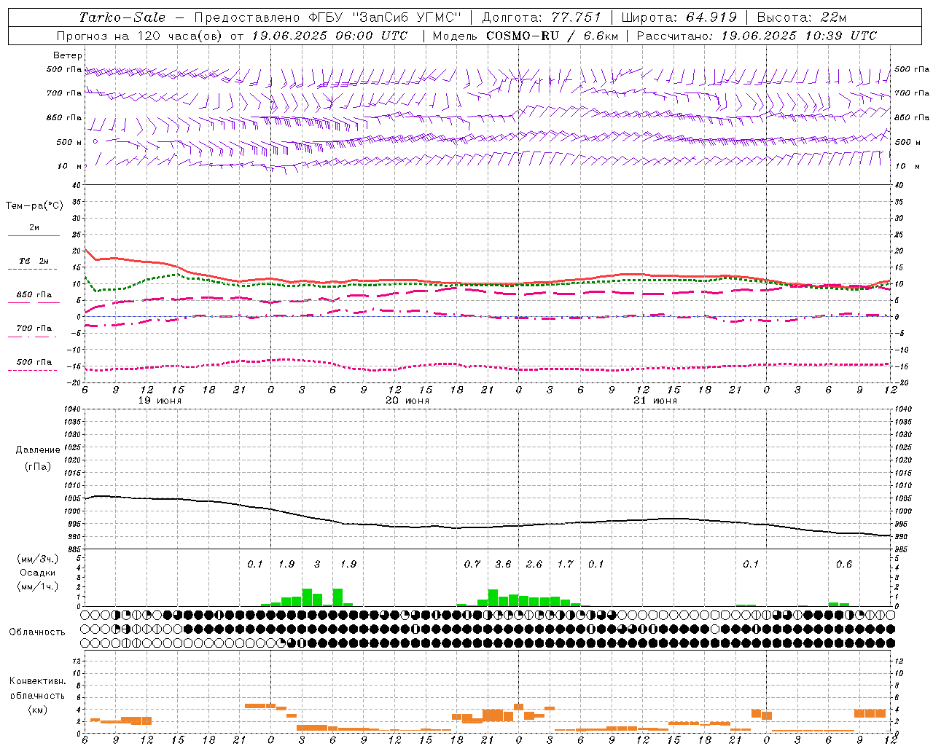
Task: Click the dotted 500 гПа temperature legend line
Action: click(33, 370)
